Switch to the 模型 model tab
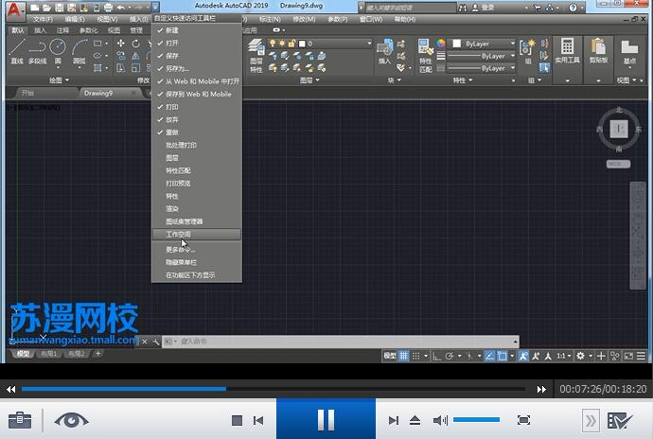The width and height of the screenshot is (653, 439). point(23,354)
